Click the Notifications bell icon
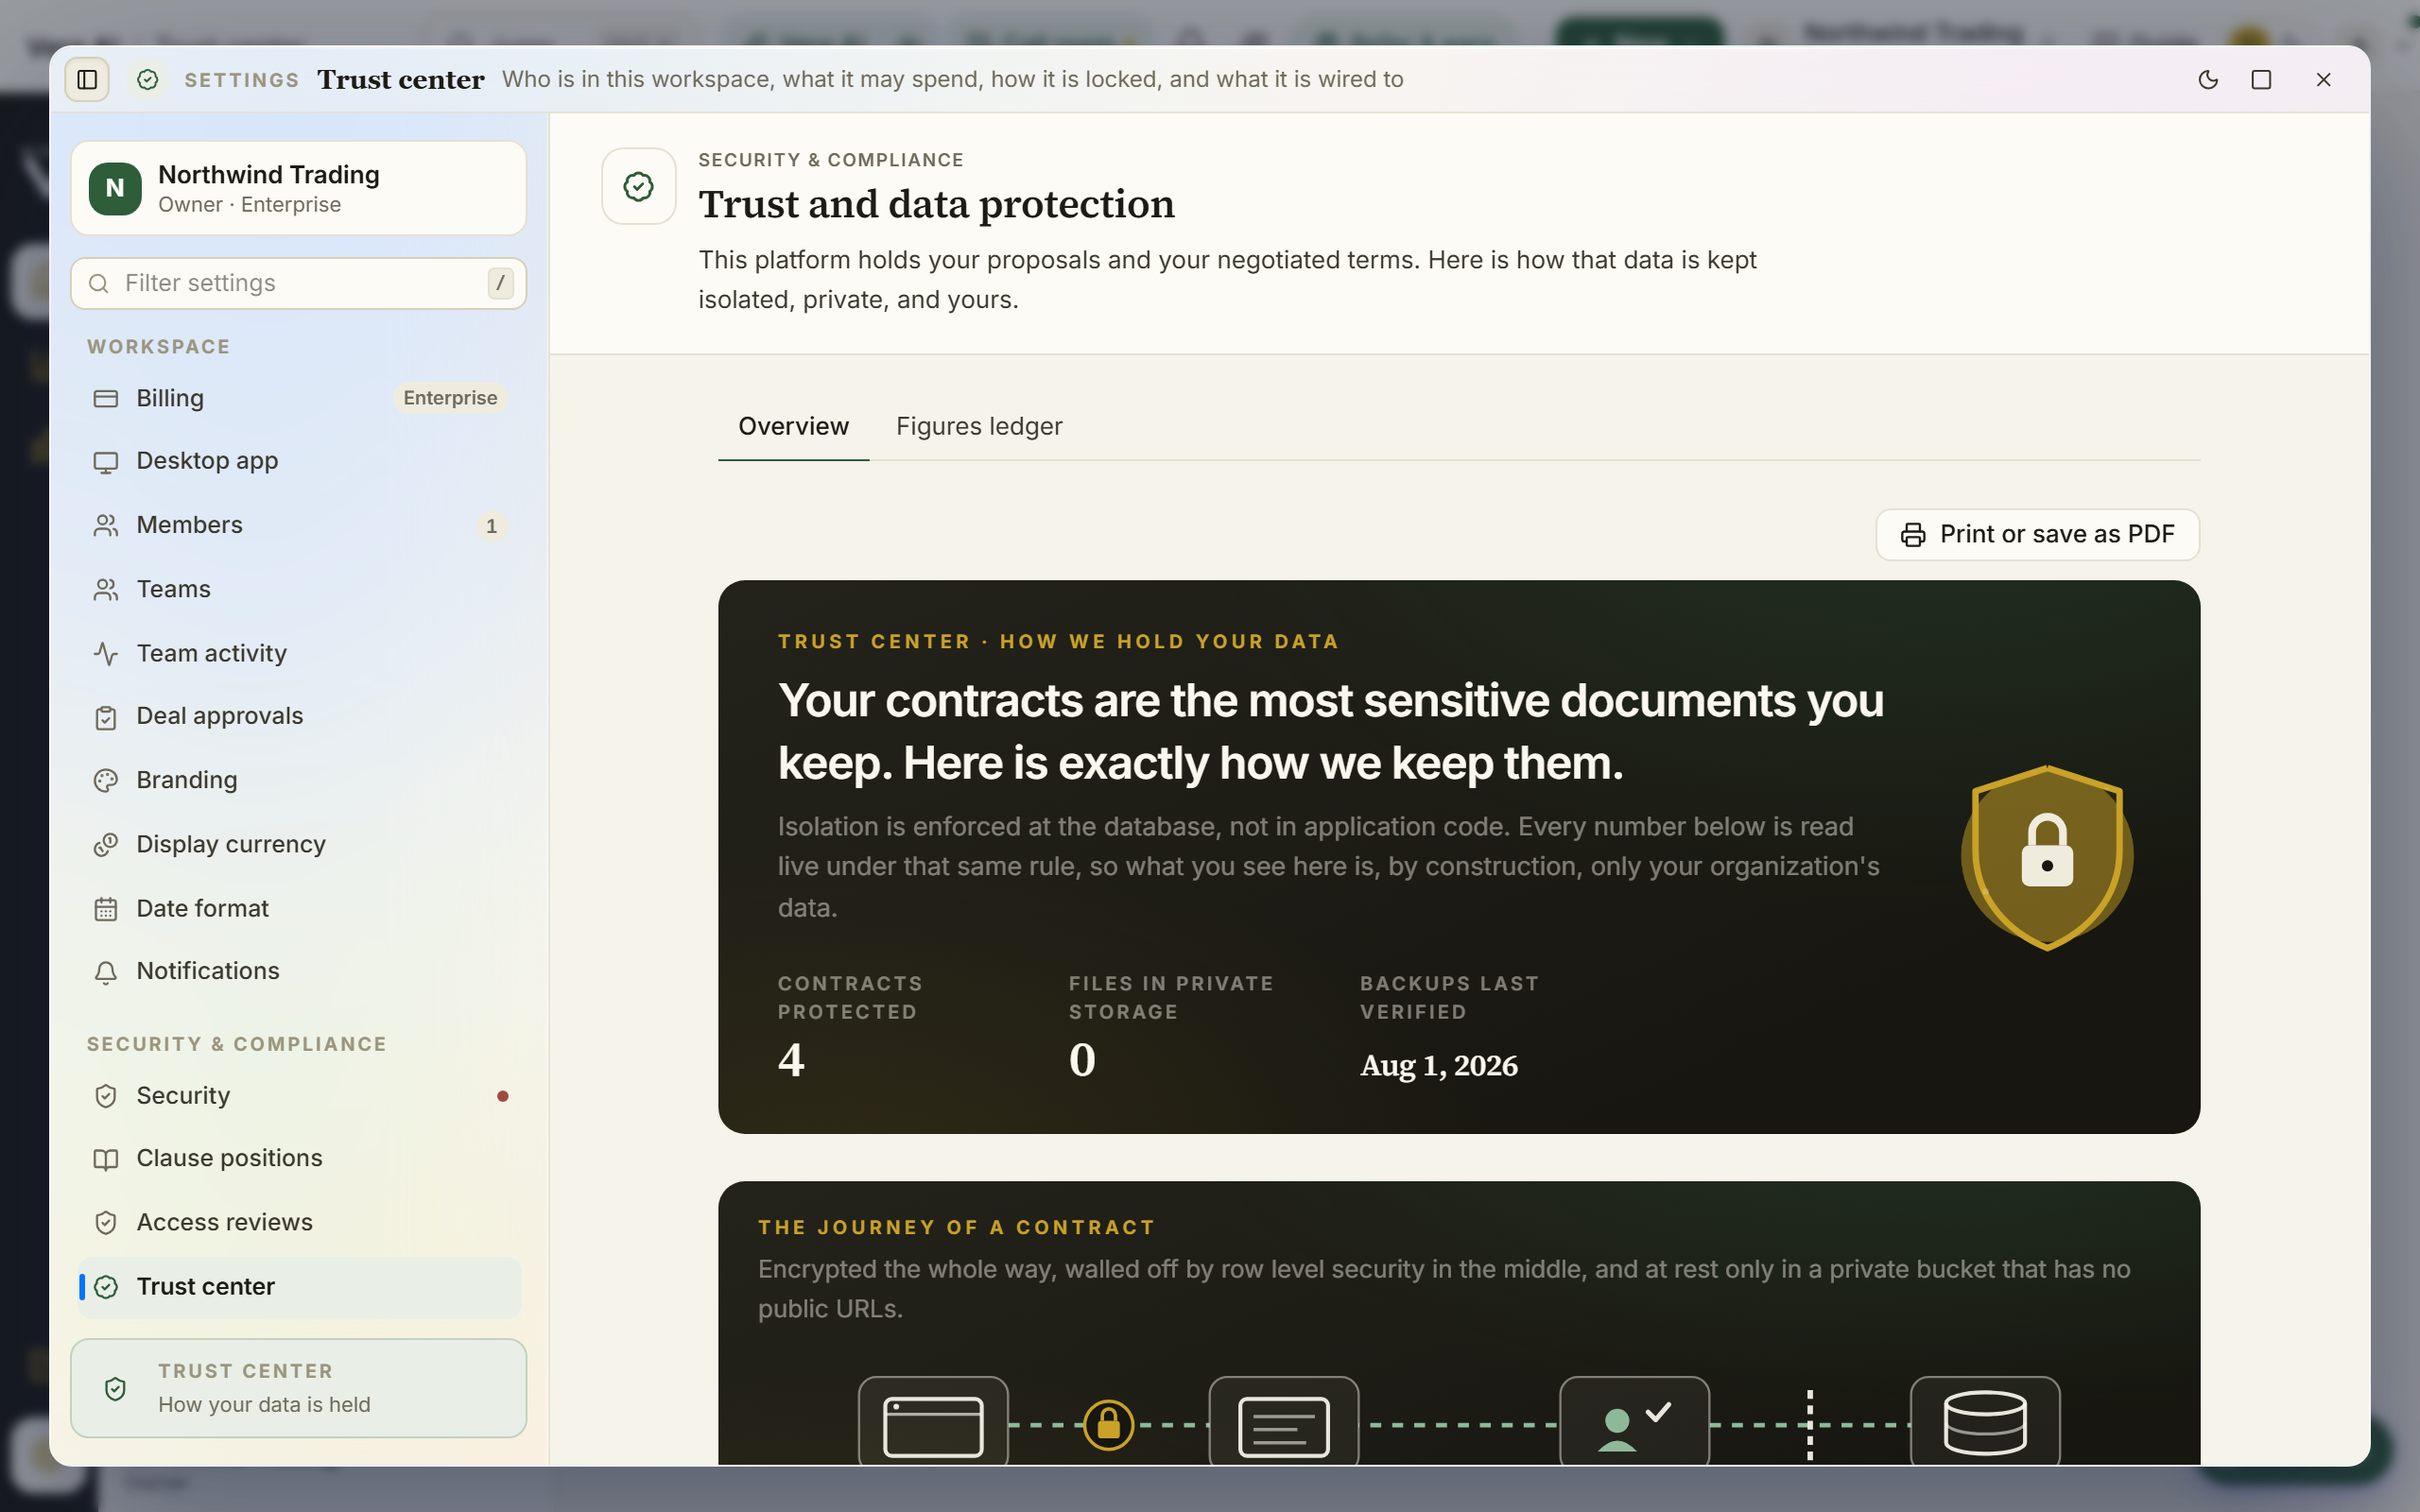Screen dimensions: 2420x1512 tap(106, 972)
